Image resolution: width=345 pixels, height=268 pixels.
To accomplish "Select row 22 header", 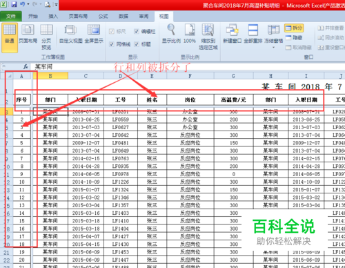I will point(6,260).
